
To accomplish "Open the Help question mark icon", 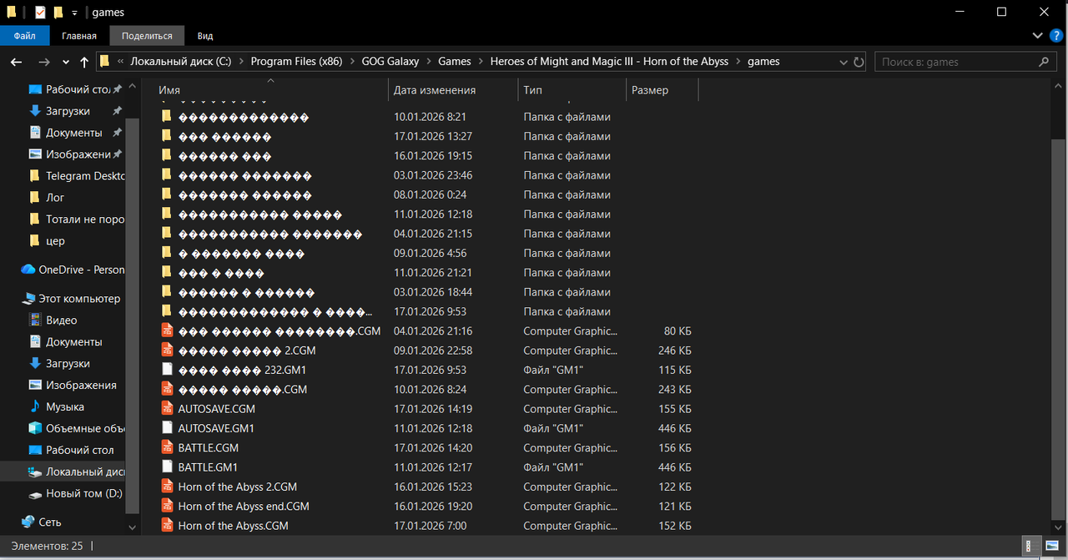I will tap(1055, 36).
